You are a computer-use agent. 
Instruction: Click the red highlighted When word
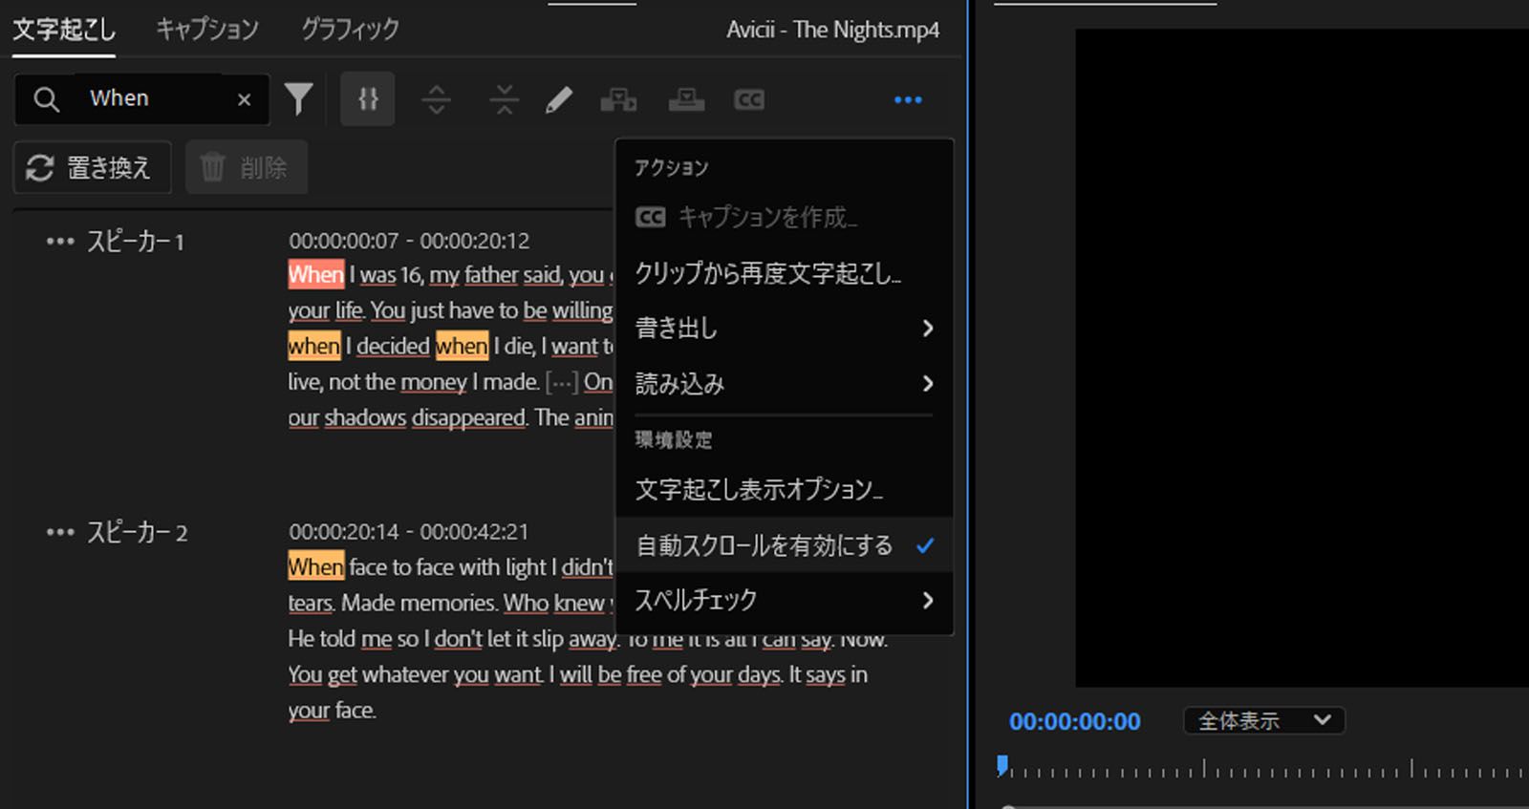pyautogui.click(x=315, y=275)
